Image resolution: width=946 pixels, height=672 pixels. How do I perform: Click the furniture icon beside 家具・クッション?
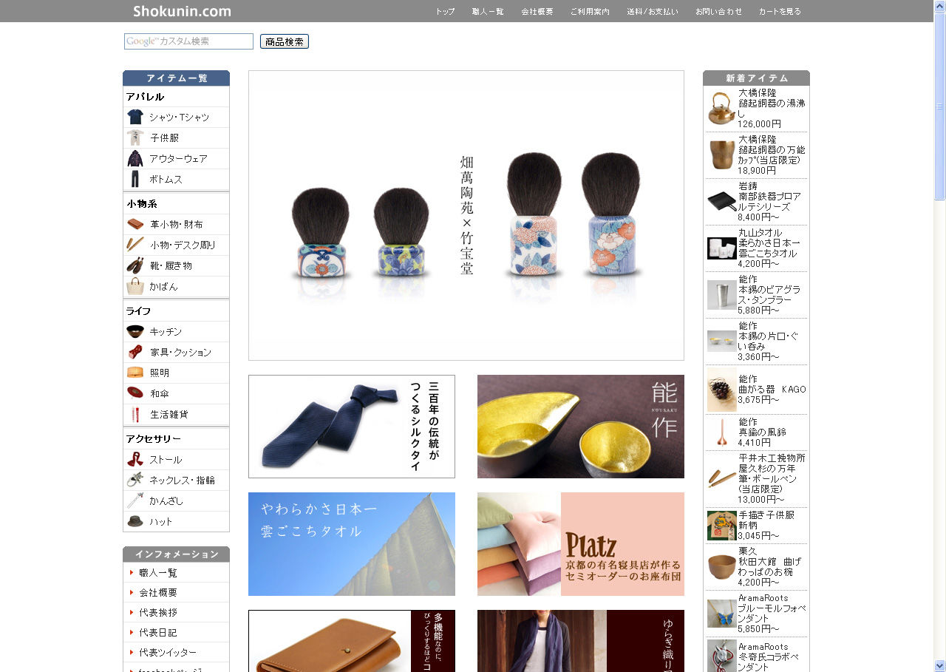pos(135,352)
